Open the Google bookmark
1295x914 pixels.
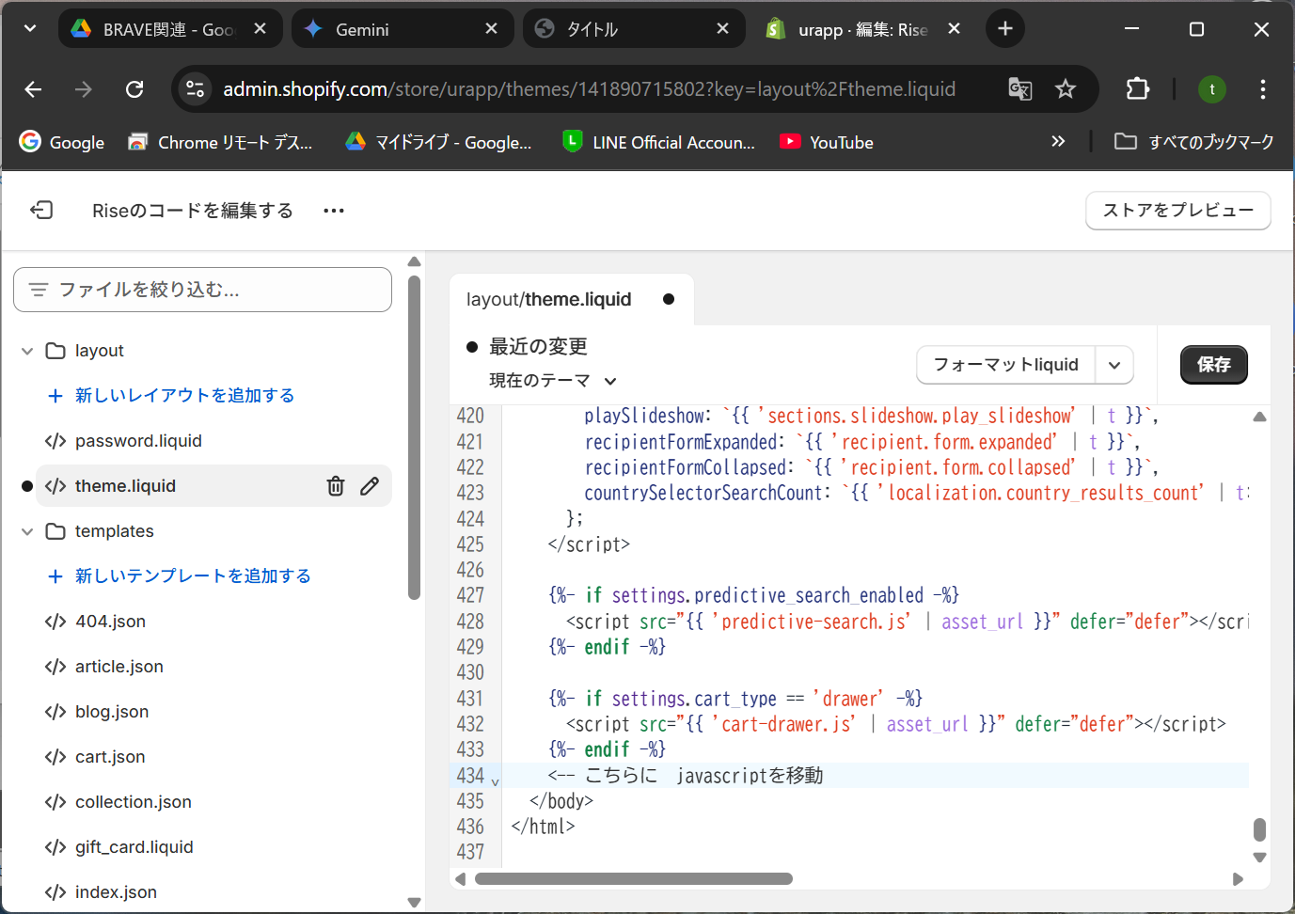click(62, 142)
